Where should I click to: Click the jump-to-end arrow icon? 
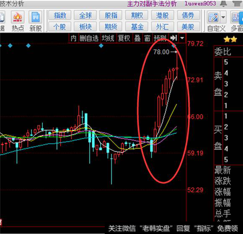coord(173,38)
